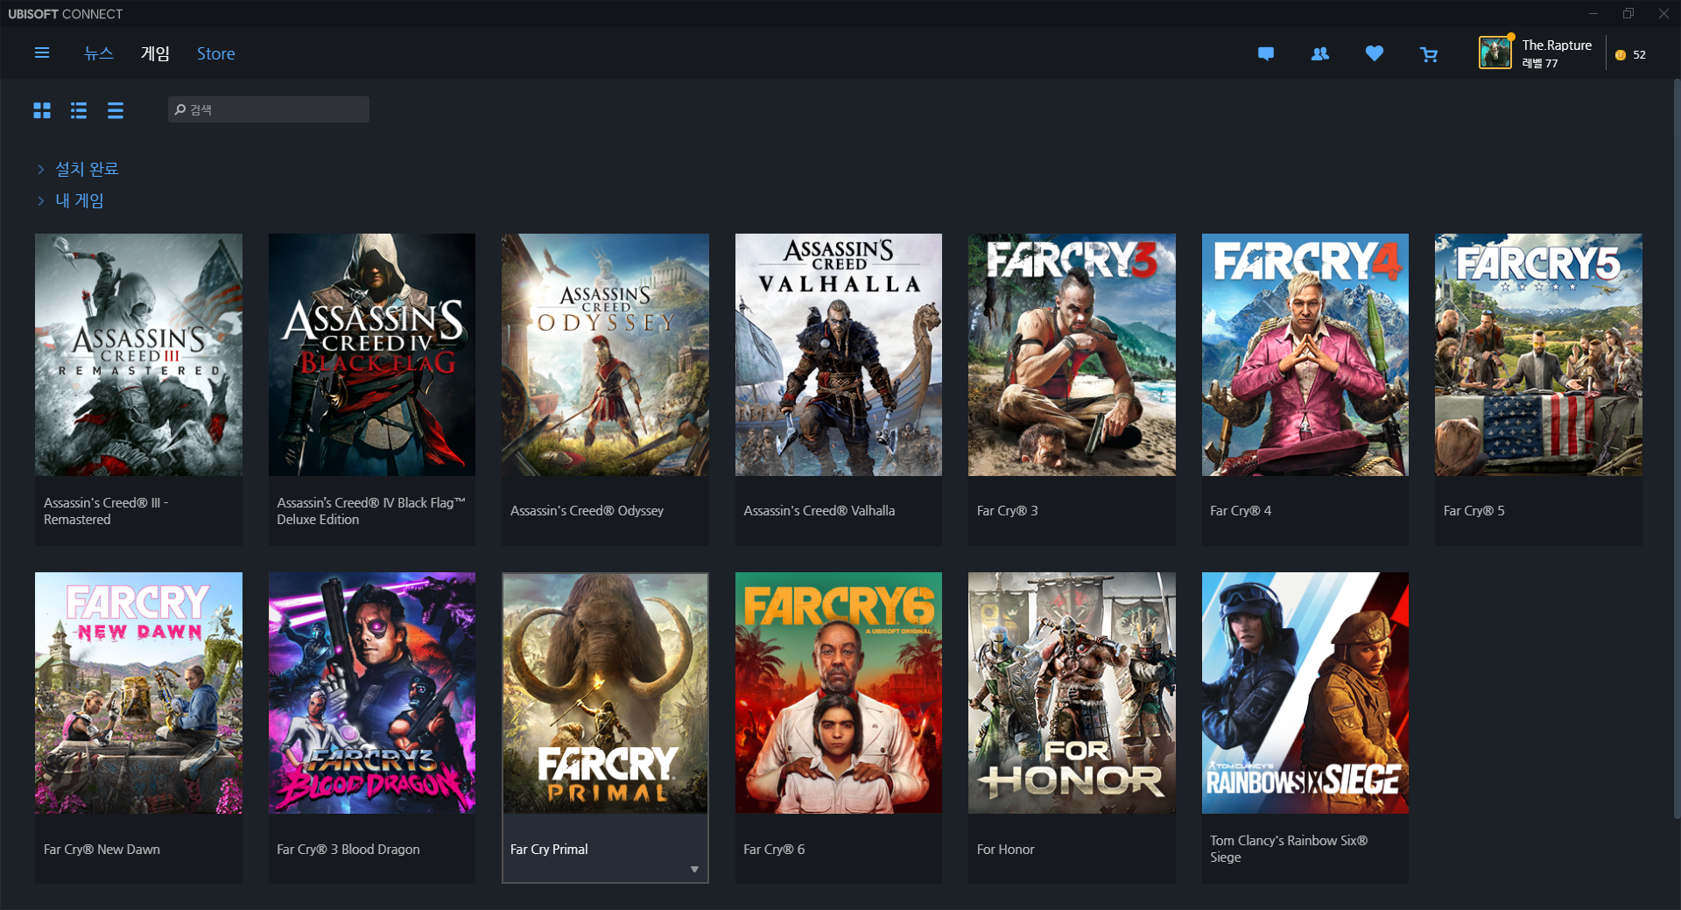Click the 'Far Cry Primal' title text

coord(549,850)
